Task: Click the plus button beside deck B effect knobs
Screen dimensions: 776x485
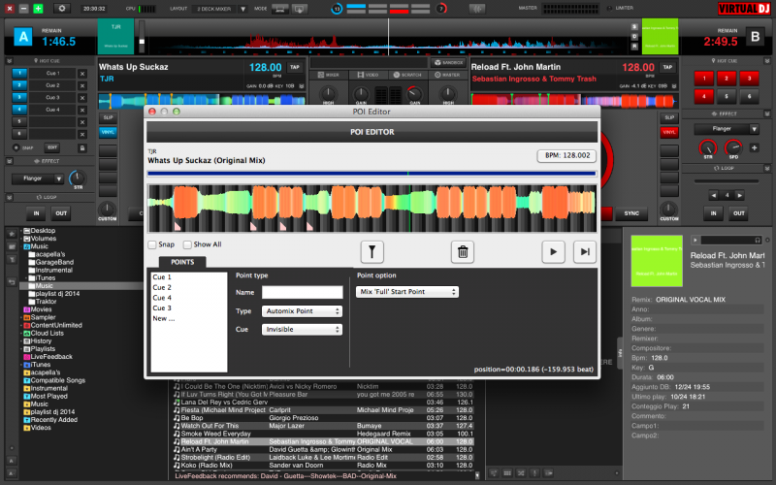Action: 755,147
